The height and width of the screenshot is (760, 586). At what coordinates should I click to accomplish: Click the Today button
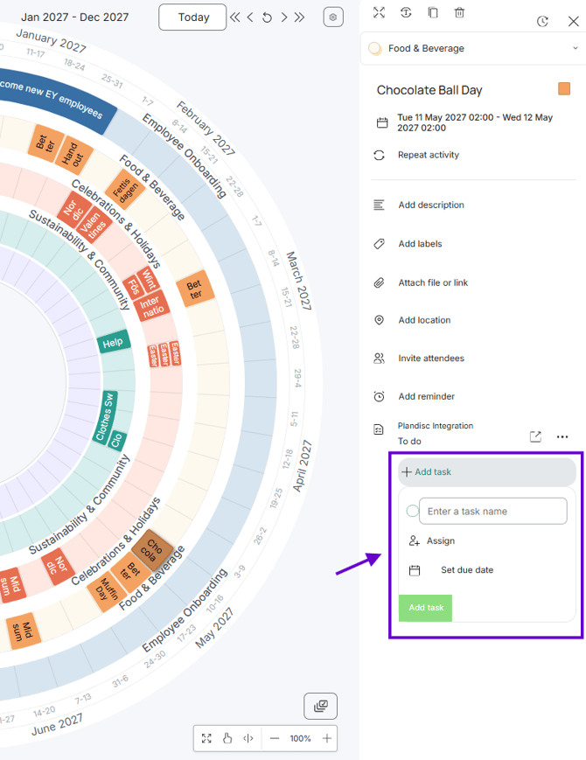[x=192, y=17]
